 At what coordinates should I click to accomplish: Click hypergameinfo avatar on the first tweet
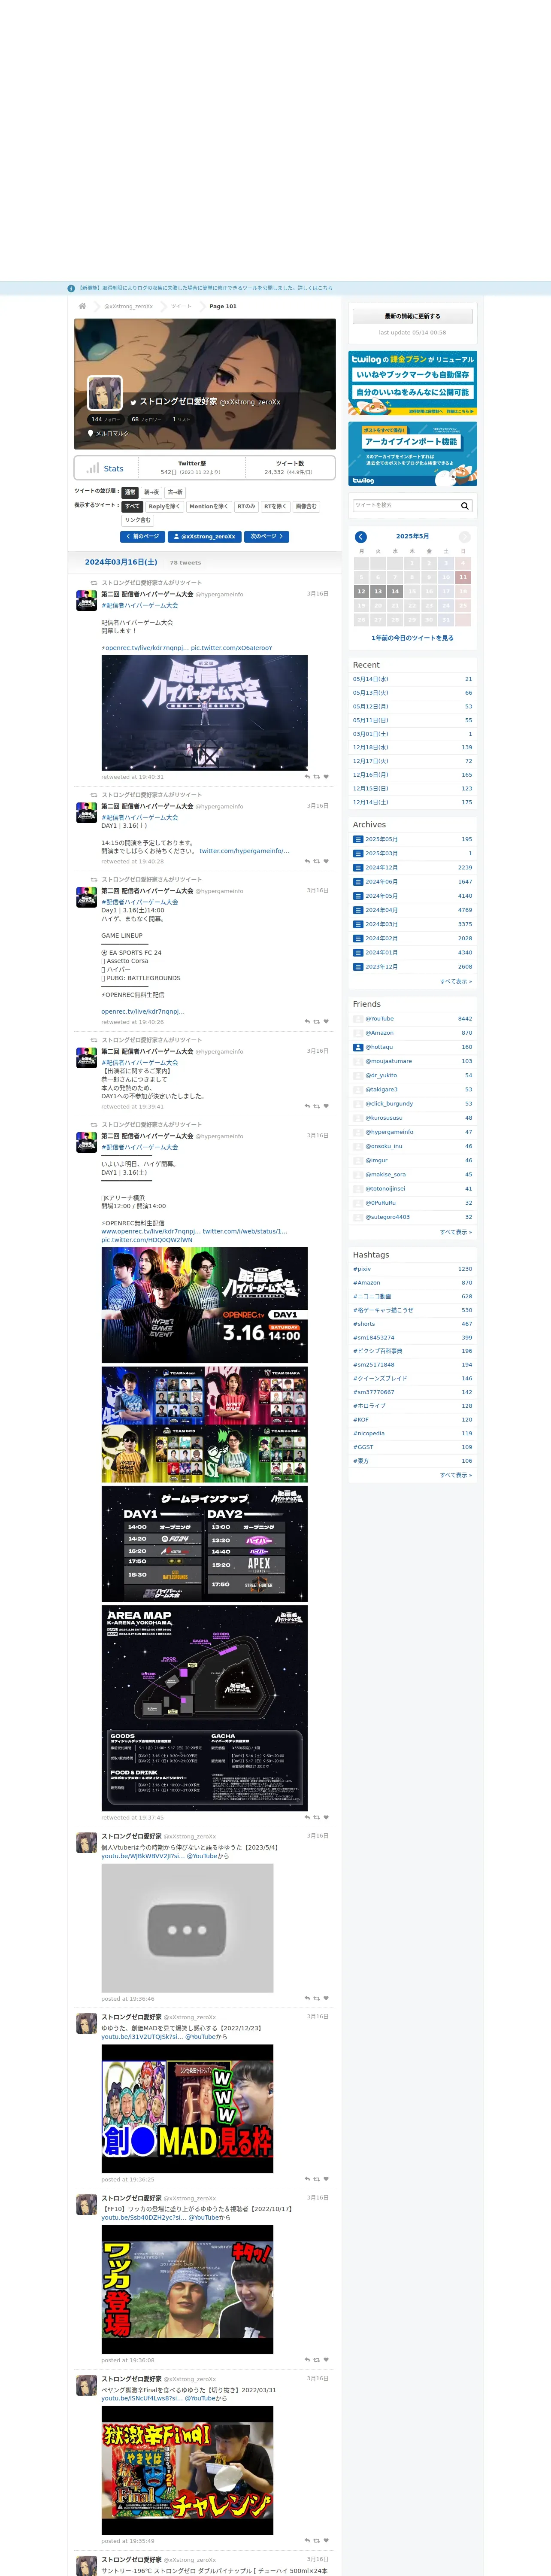pyautogui.click(x=87, y=600)
